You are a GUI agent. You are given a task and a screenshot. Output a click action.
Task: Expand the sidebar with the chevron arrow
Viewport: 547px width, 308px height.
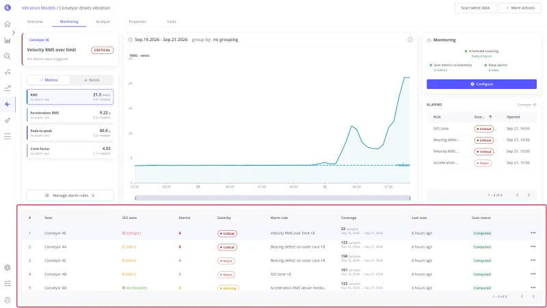[13, 32]
